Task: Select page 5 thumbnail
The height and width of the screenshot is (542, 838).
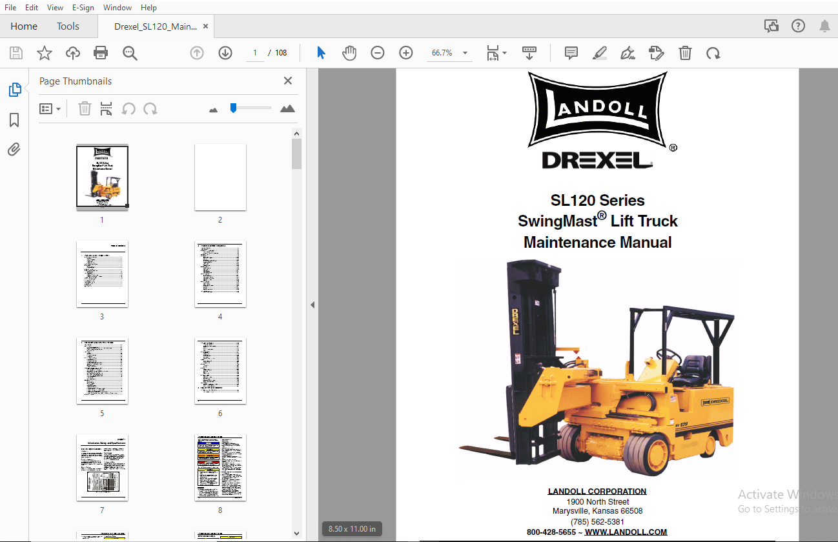Action: 102,371
